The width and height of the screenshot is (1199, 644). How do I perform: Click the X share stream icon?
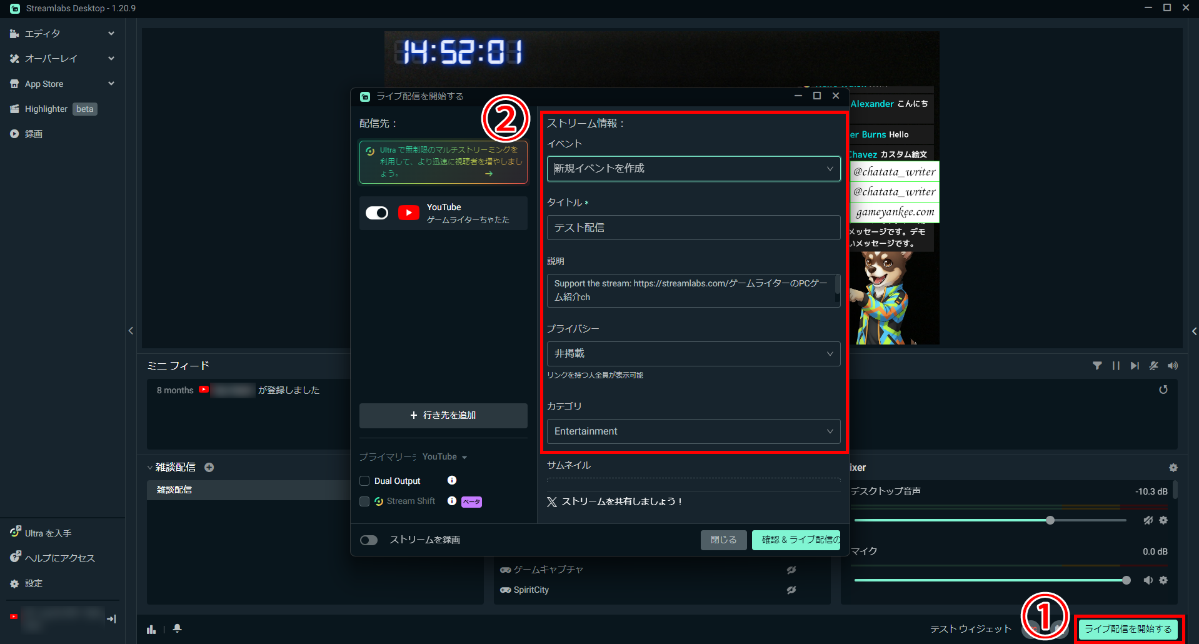click(552, 502)
